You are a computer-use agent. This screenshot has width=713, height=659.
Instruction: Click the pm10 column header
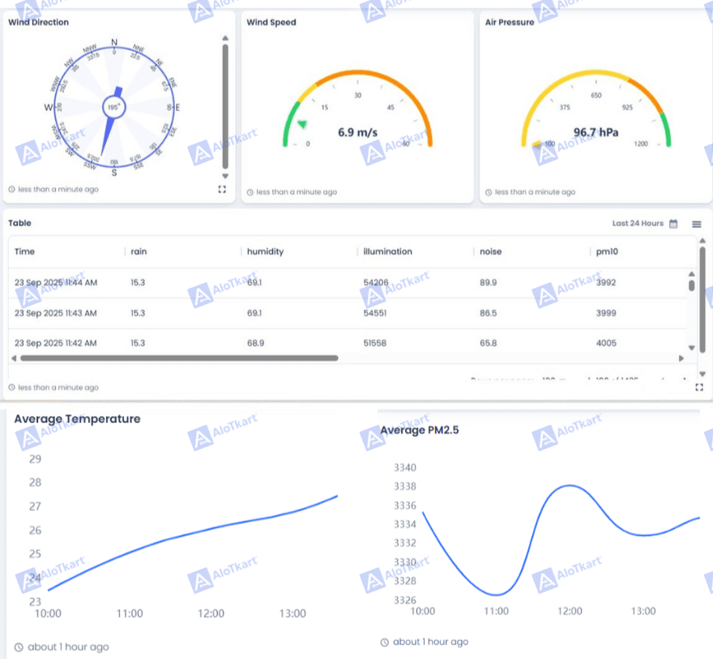(607, 251)
